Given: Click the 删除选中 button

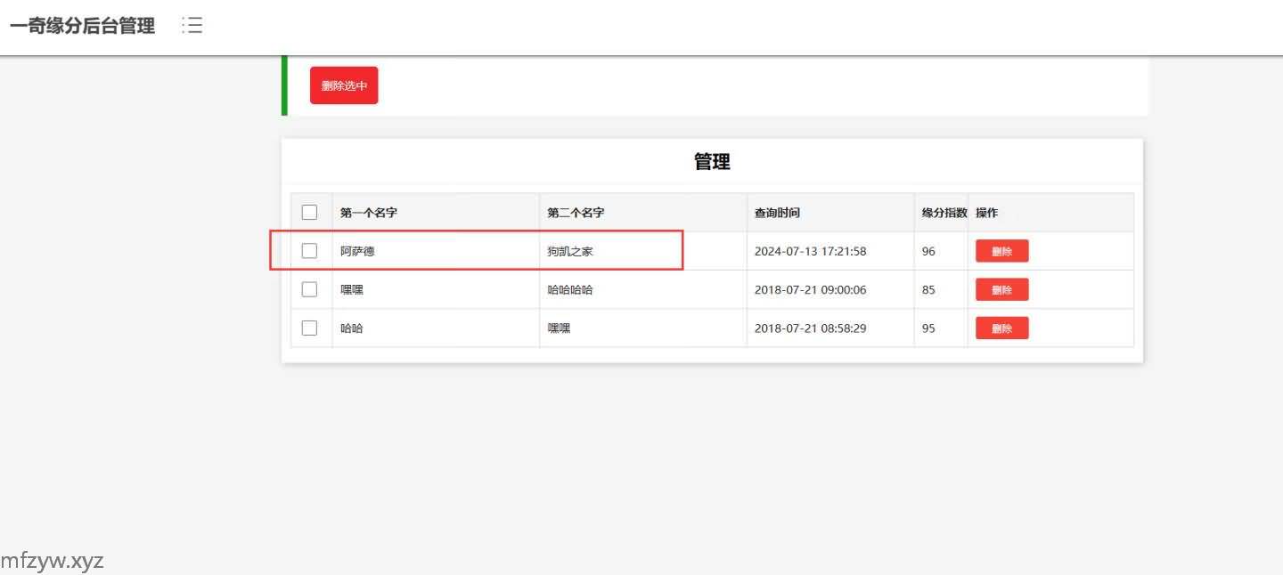Looking at the screenshot, I should coord(344,85).
